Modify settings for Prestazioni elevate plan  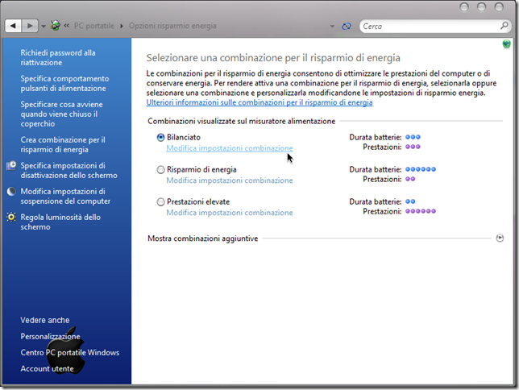tap(230, 213)
